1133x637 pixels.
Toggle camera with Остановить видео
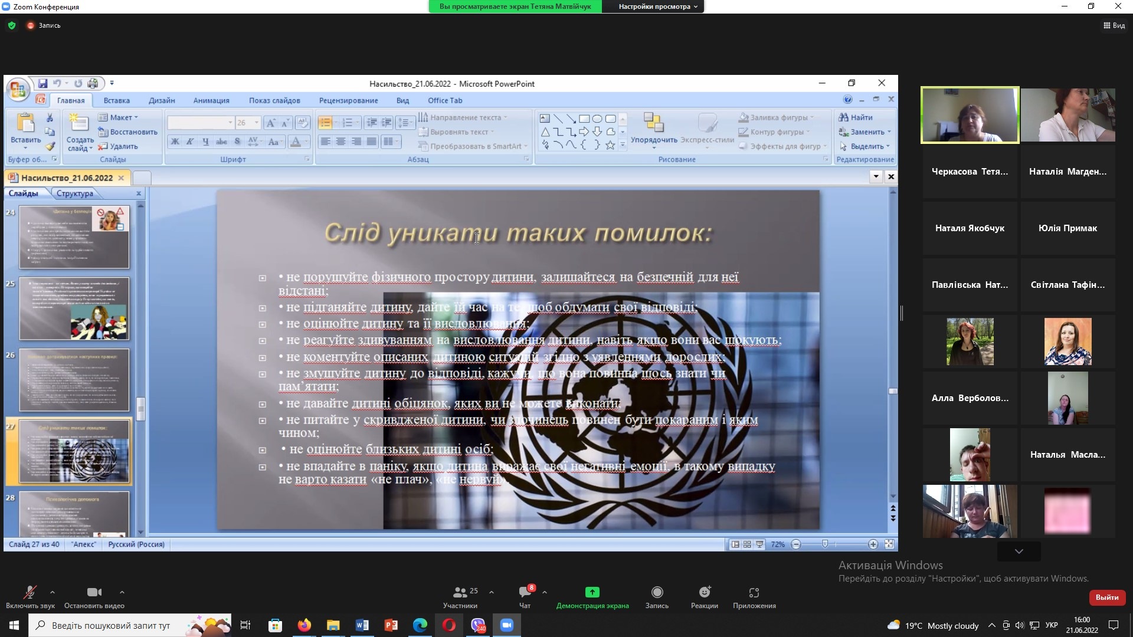coord(94,592)
